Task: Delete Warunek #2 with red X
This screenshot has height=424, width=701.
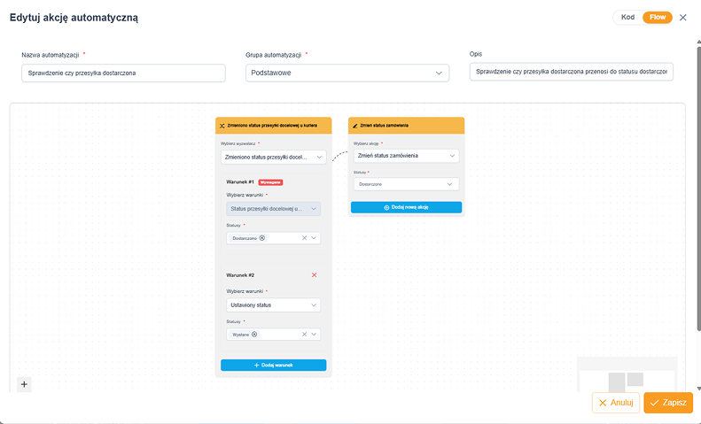Action: point(314,275)
